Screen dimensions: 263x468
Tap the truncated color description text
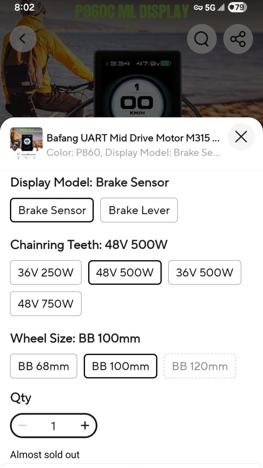coord(133,153)
